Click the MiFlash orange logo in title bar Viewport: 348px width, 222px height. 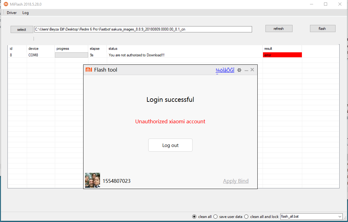pos(6,4)
